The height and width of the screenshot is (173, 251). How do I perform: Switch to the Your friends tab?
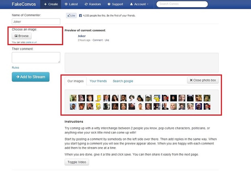(x=98, y=81)
